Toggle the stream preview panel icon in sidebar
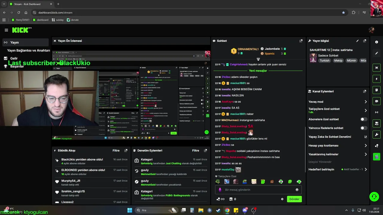 point(376,68)
